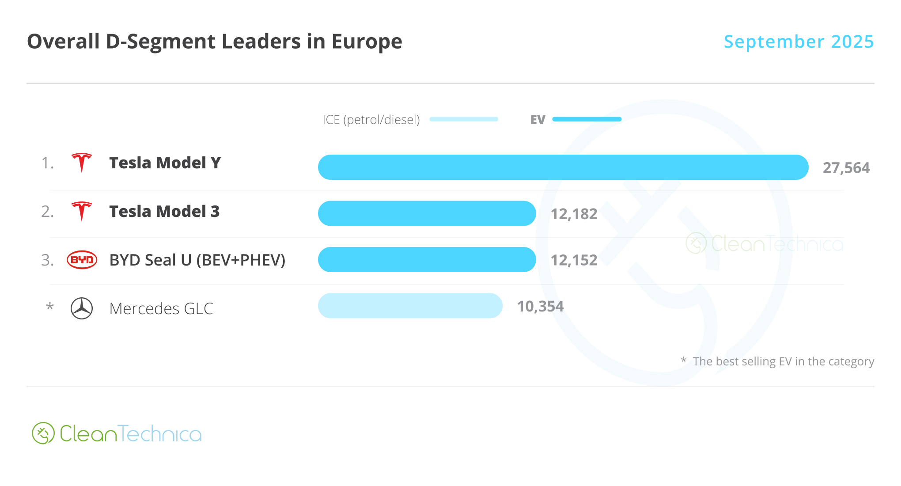Select the Tesla Model 3 bar
The height and width of the screenshot is (486, 901).
(427, 213)
